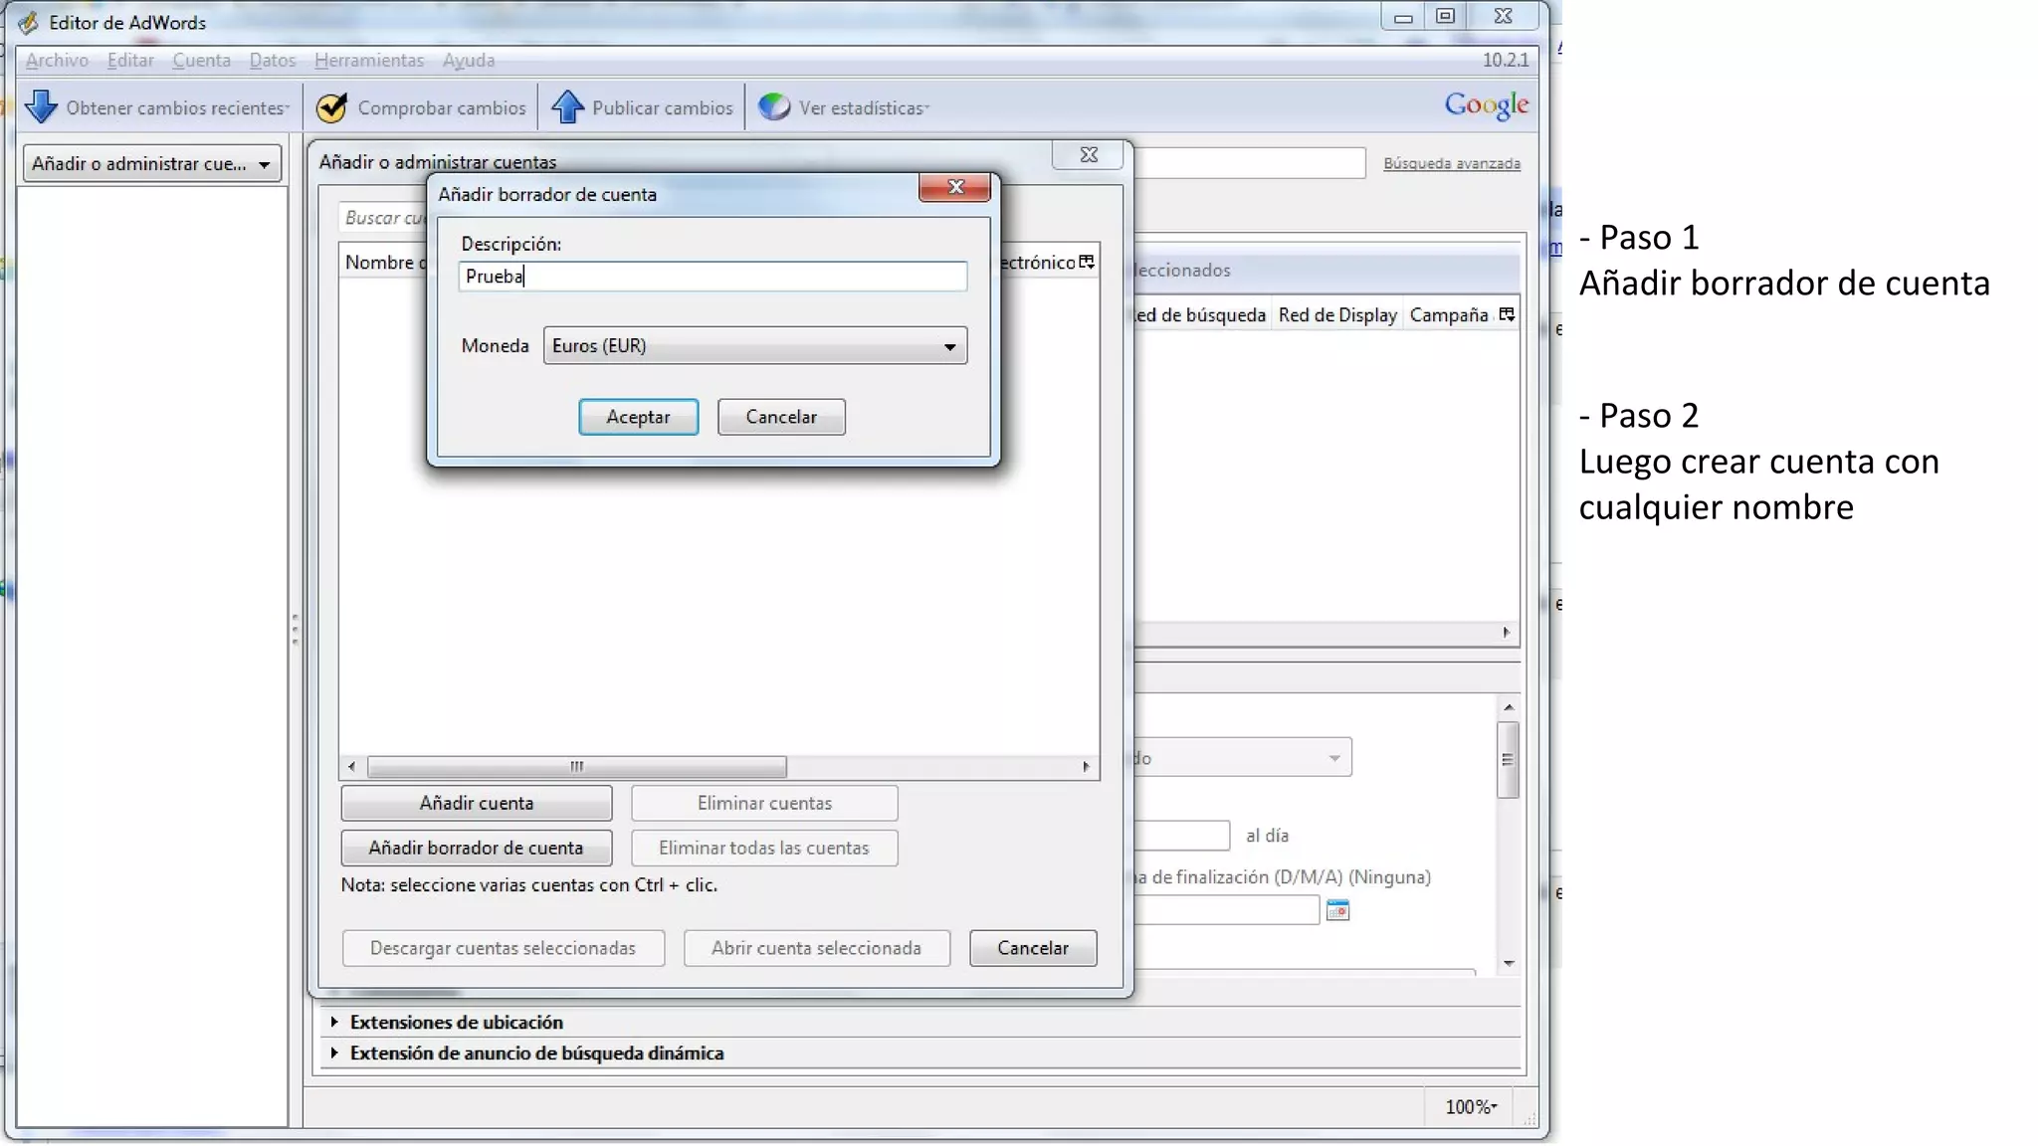Open the Añadir o administrar cuentas dropdown
Screen dimensions: 2038x1146
point(151,163)
